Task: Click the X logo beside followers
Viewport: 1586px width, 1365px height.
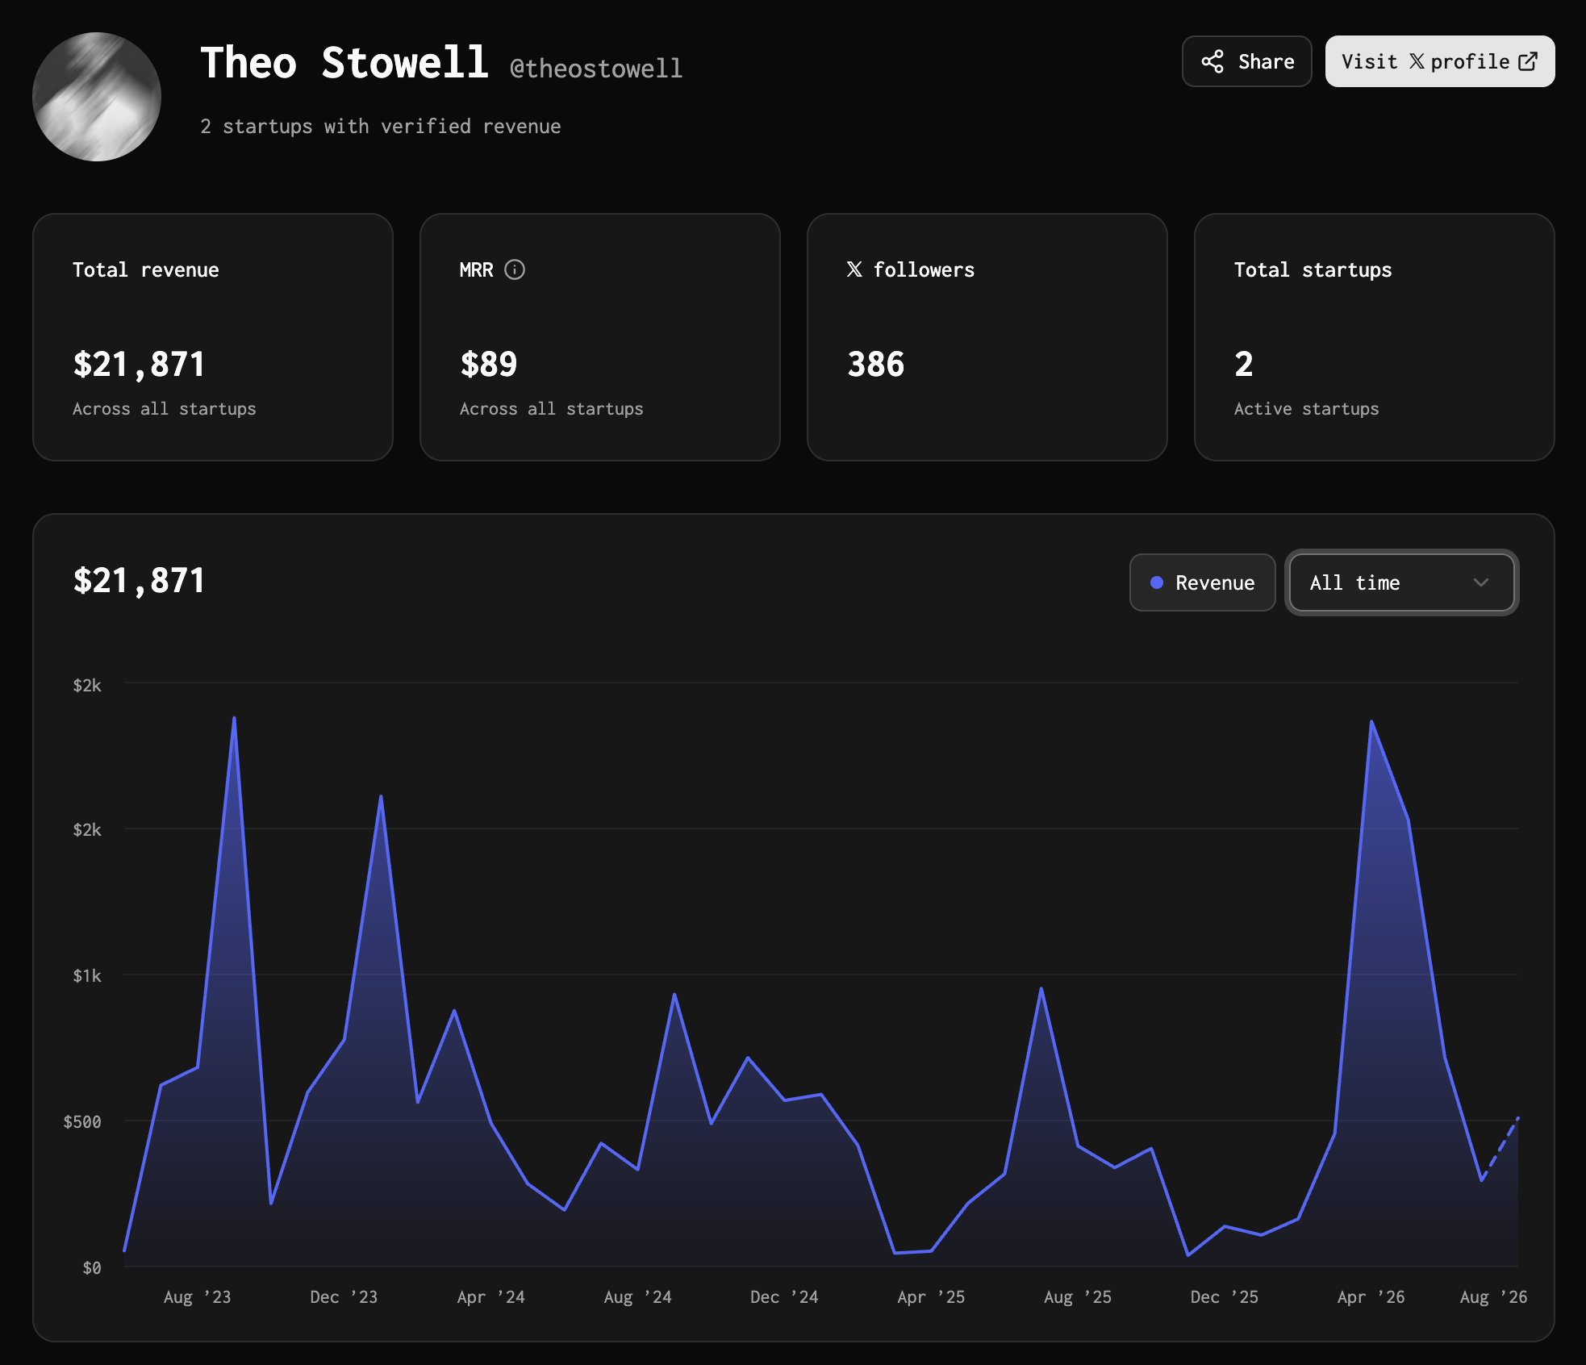Action: click(x=854, y=269)
